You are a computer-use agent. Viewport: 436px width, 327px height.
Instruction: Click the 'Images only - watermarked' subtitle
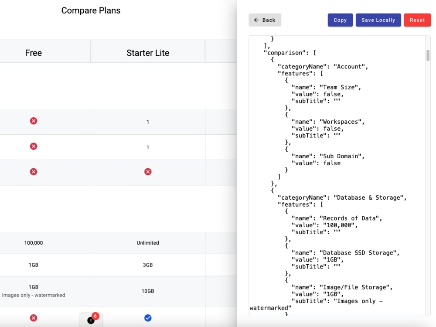pyautogui.click(x=34, y=295)
